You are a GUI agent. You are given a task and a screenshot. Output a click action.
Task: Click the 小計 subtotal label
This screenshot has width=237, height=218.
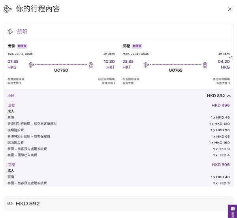click(11, 96)
